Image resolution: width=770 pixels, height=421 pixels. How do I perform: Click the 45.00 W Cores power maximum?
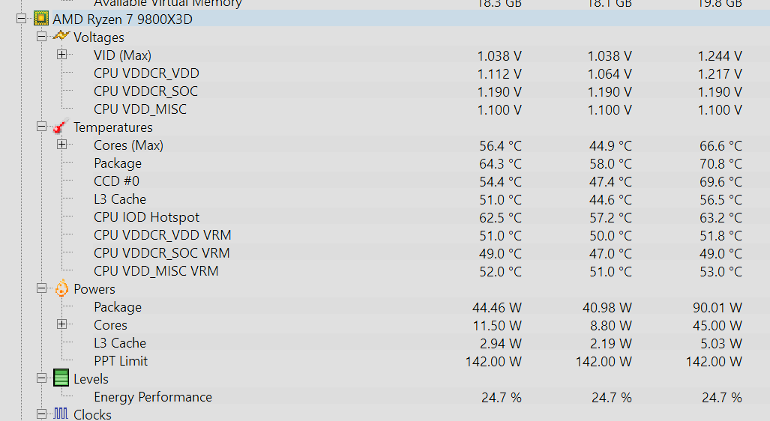point(718,325)
